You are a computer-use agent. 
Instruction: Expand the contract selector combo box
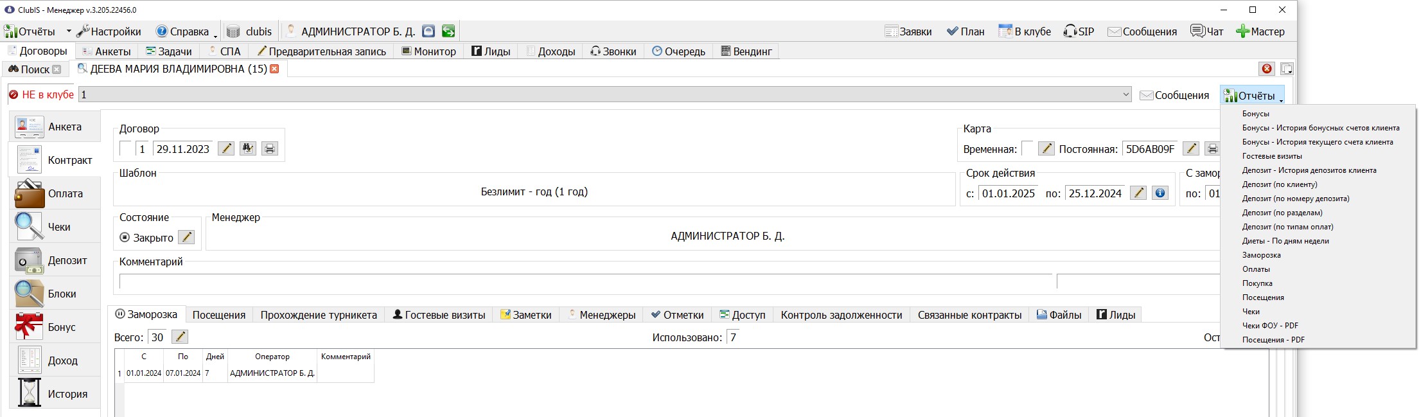click(1126, 94)
